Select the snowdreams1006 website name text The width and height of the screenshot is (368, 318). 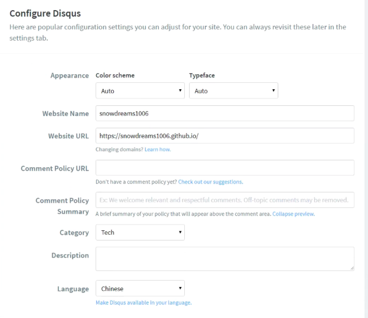click(125, 113)
